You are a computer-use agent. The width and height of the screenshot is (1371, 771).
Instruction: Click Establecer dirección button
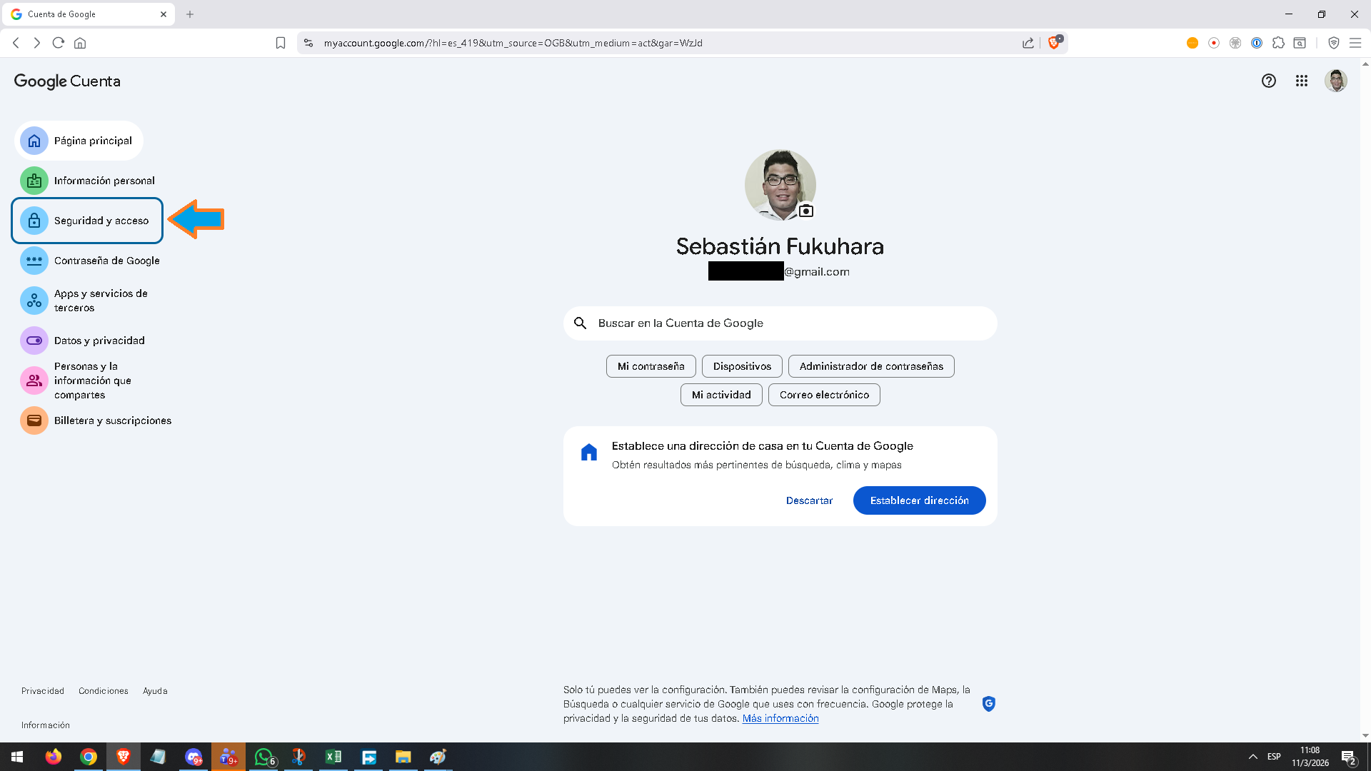(x=919, y=500)
